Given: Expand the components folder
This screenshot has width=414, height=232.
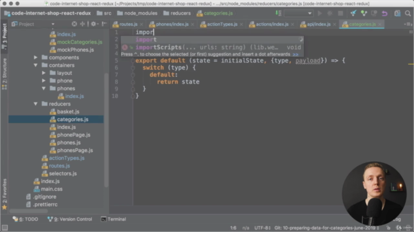Looking at the screenshot, I should point(36,57).
